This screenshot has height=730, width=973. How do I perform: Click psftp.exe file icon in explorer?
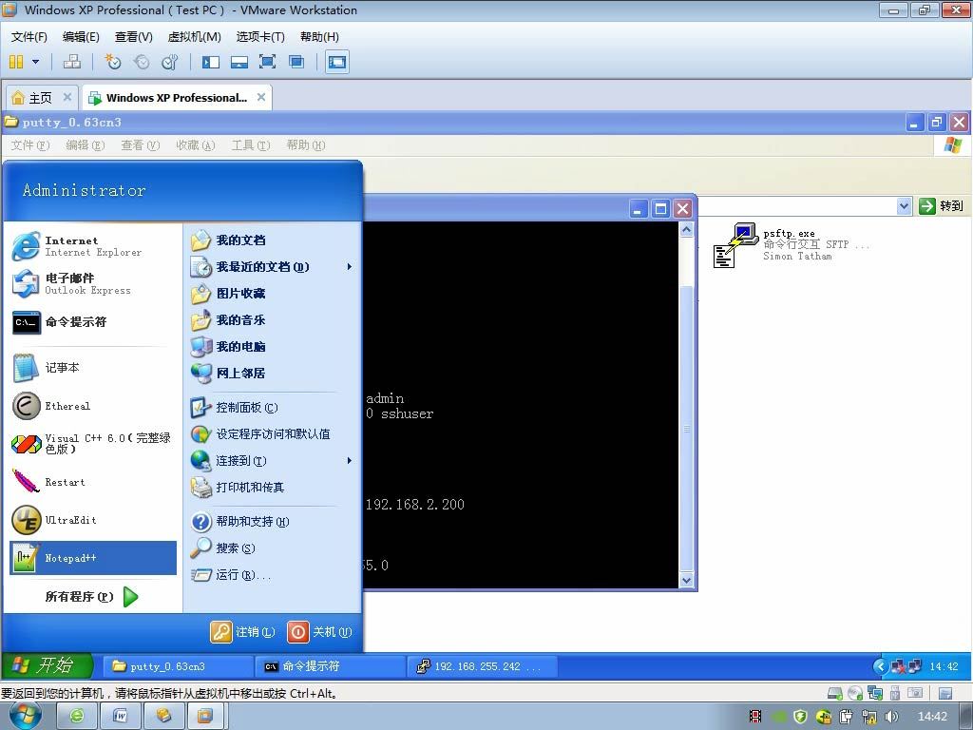[x=736, y=245]
